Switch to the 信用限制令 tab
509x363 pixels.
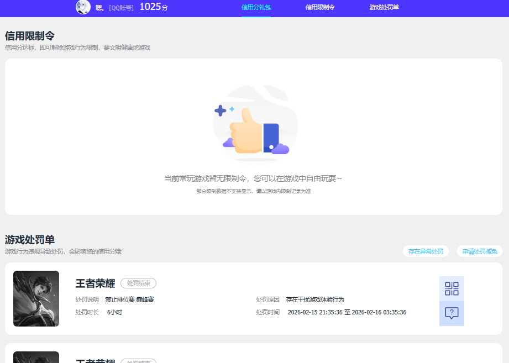tap(320, 7)
